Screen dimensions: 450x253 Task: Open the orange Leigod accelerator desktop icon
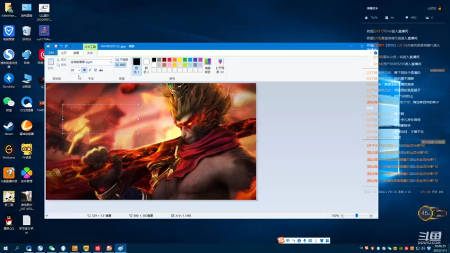point(26,128)
